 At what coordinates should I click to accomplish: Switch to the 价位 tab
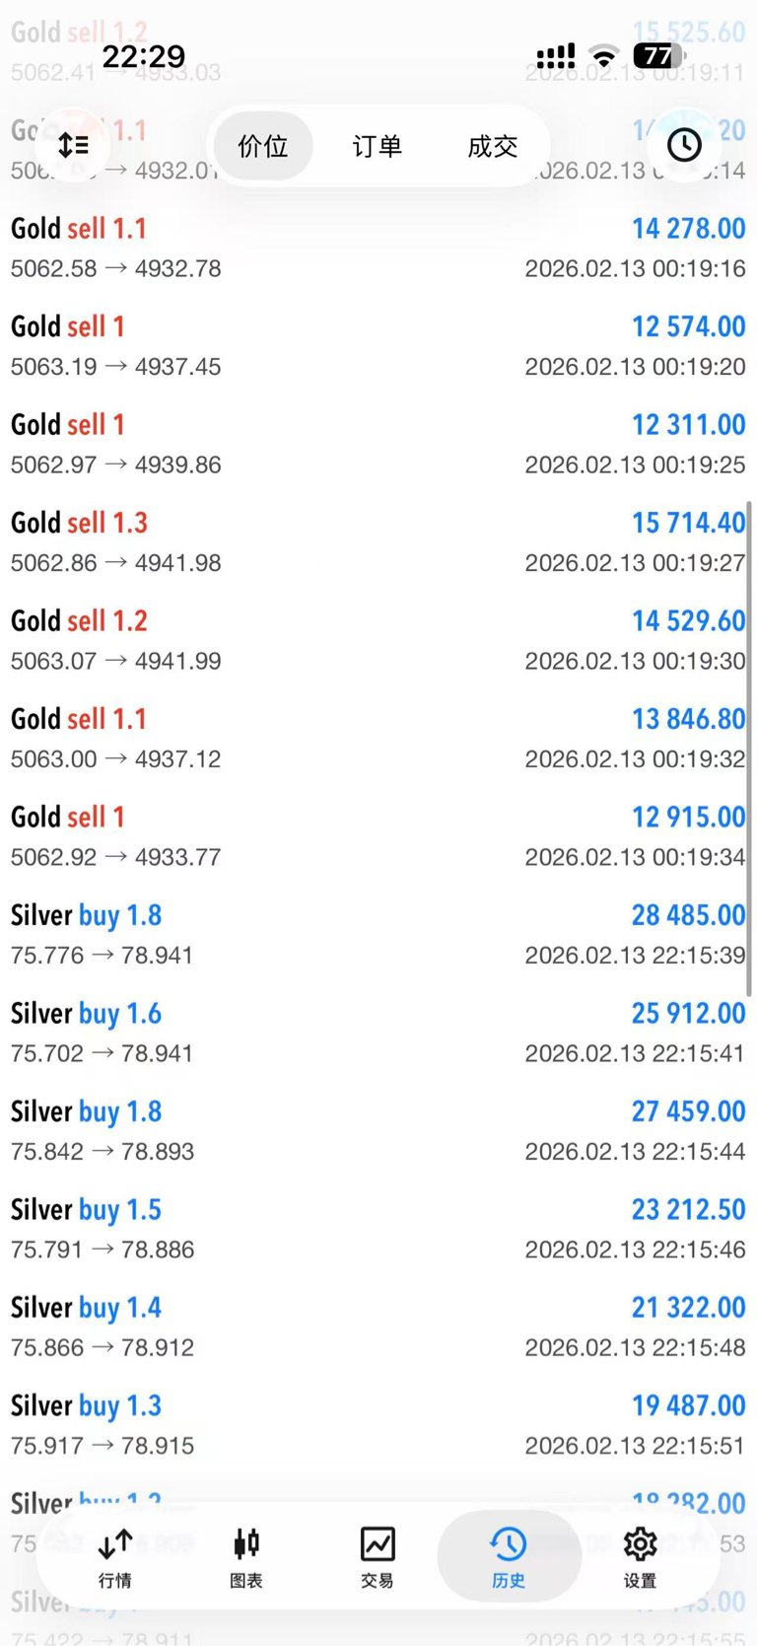coord(263,146)
